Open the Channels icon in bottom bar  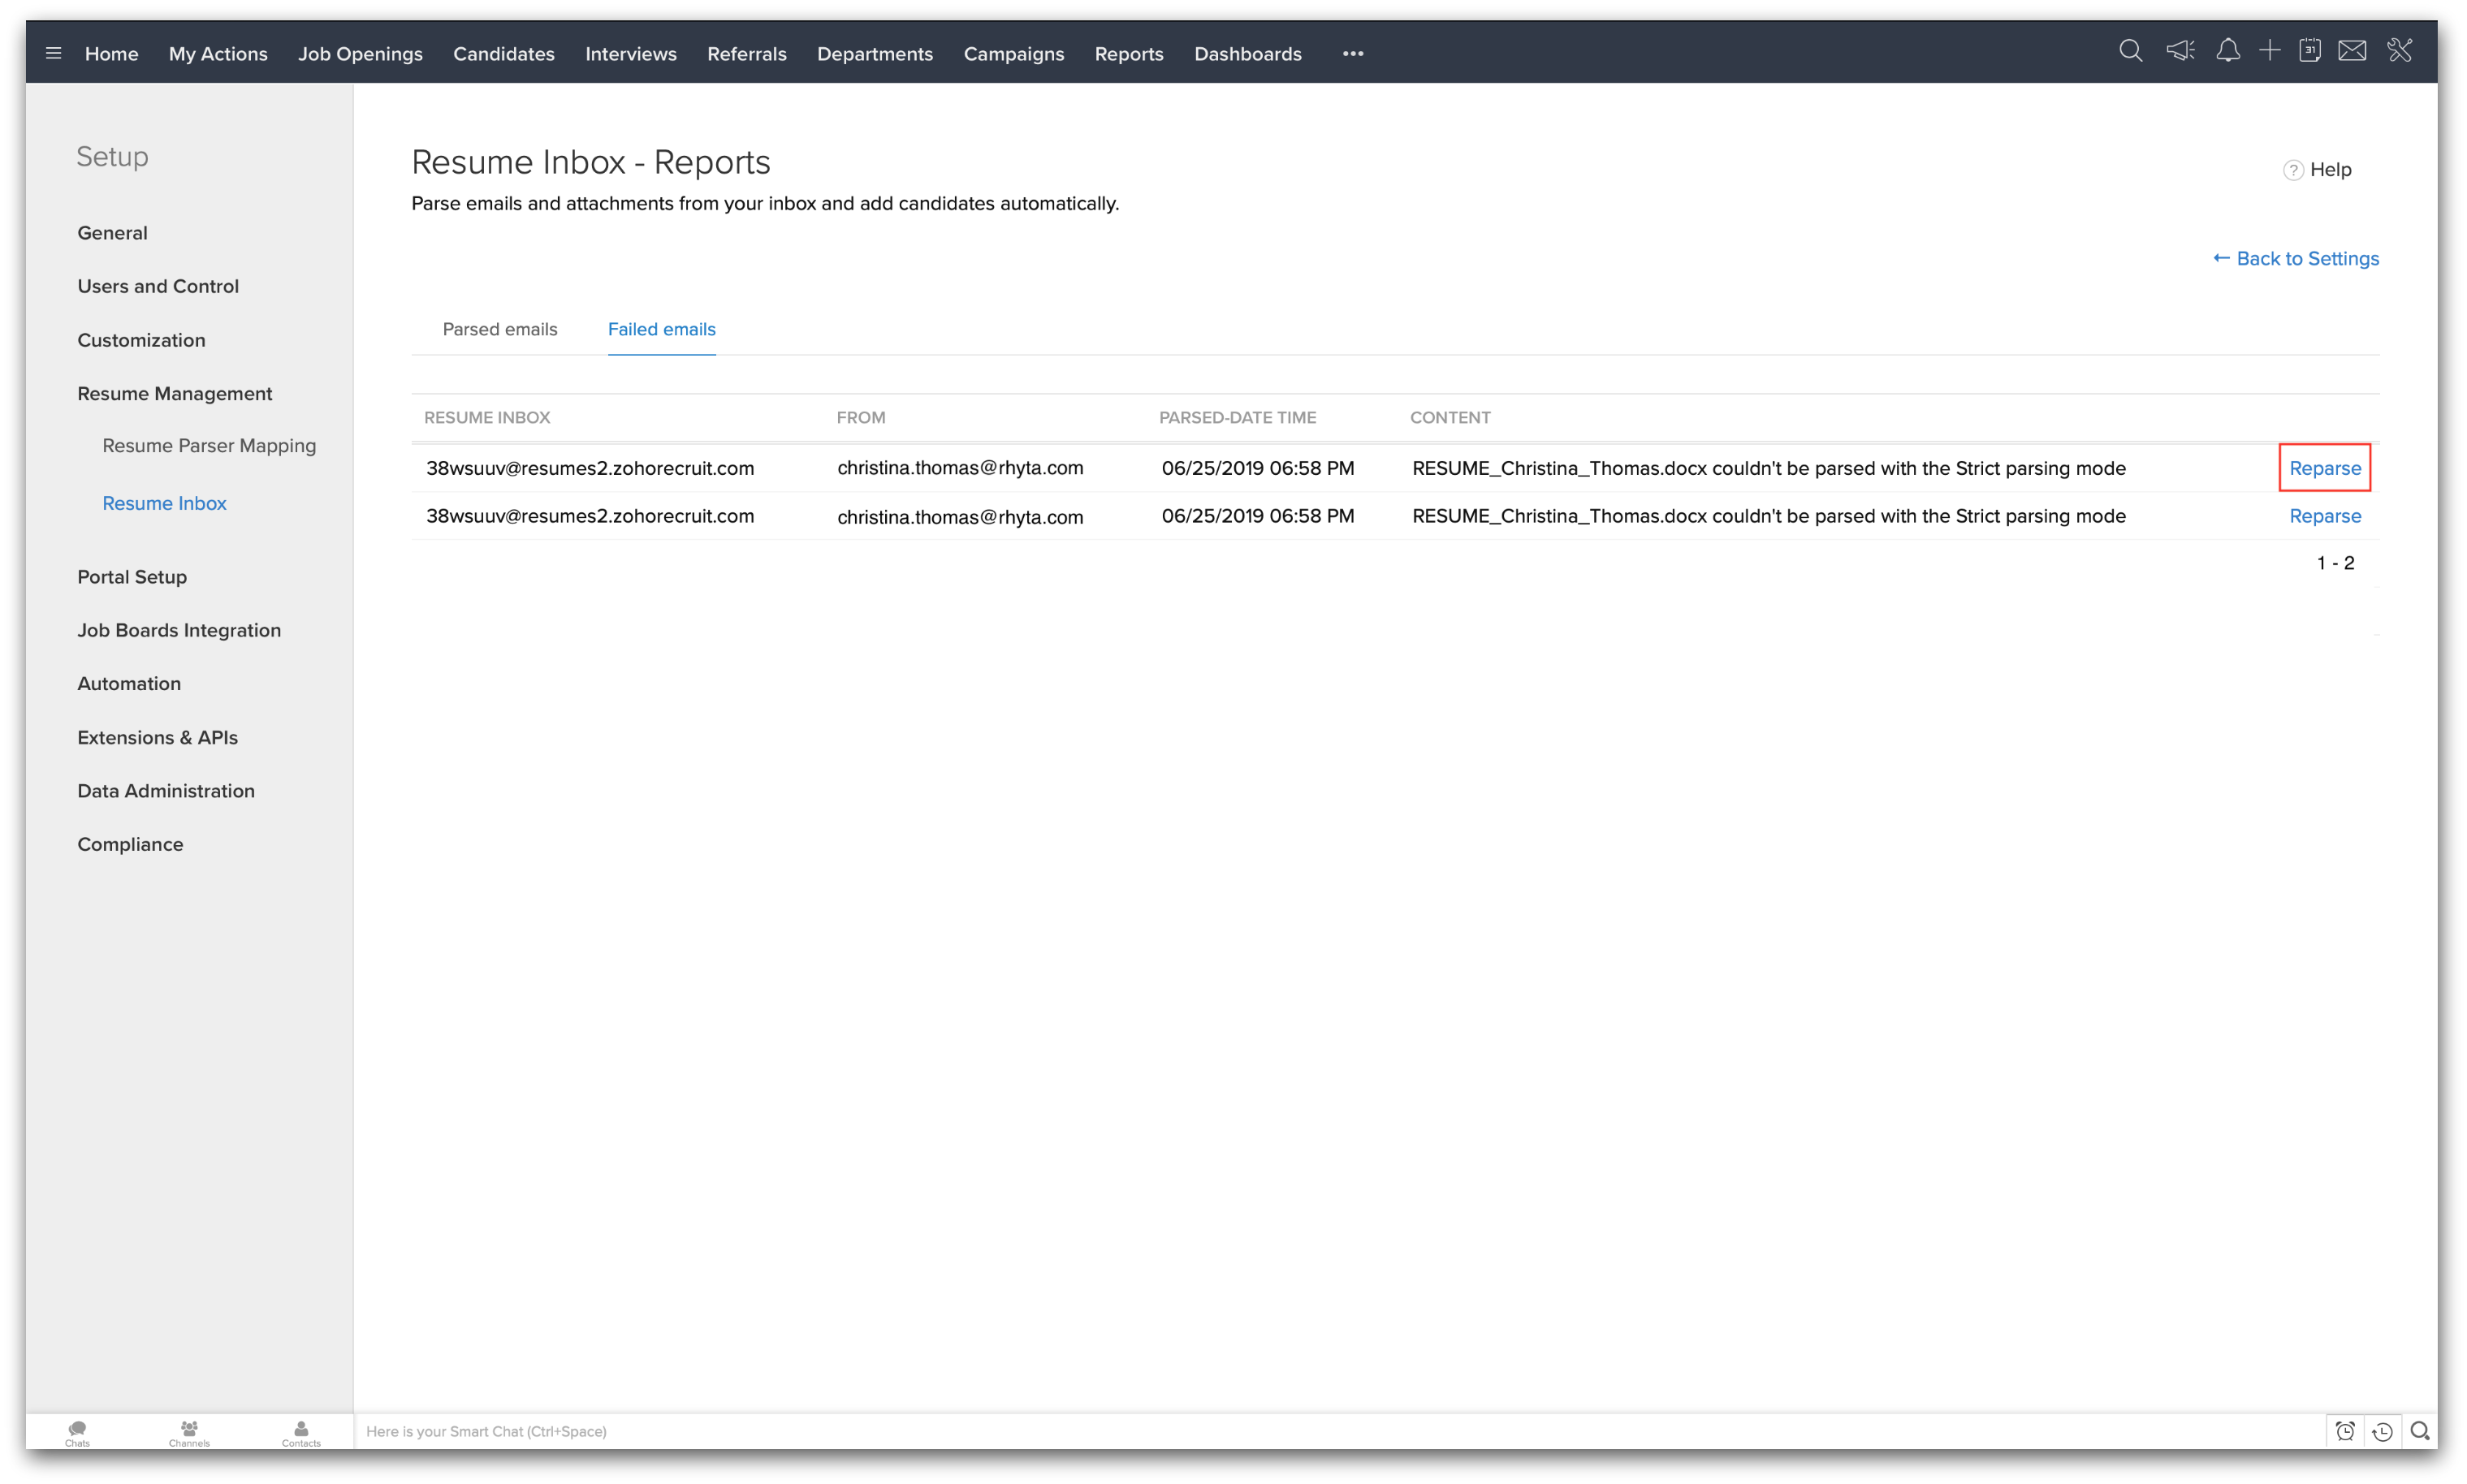click(189, 1432)
